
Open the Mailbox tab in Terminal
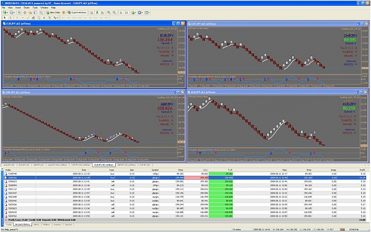(46, 224)
